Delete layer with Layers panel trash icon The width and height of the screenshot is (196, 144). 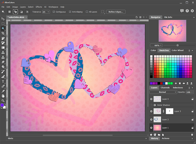[192, 135]
